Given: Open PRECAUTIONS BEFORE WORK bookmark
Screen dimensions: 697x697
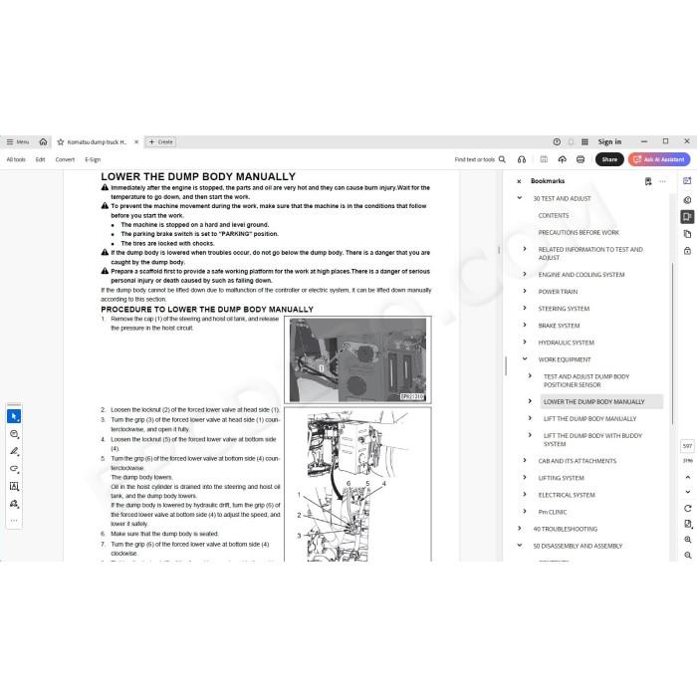Looking at the screenshot, I should (579, 232).
